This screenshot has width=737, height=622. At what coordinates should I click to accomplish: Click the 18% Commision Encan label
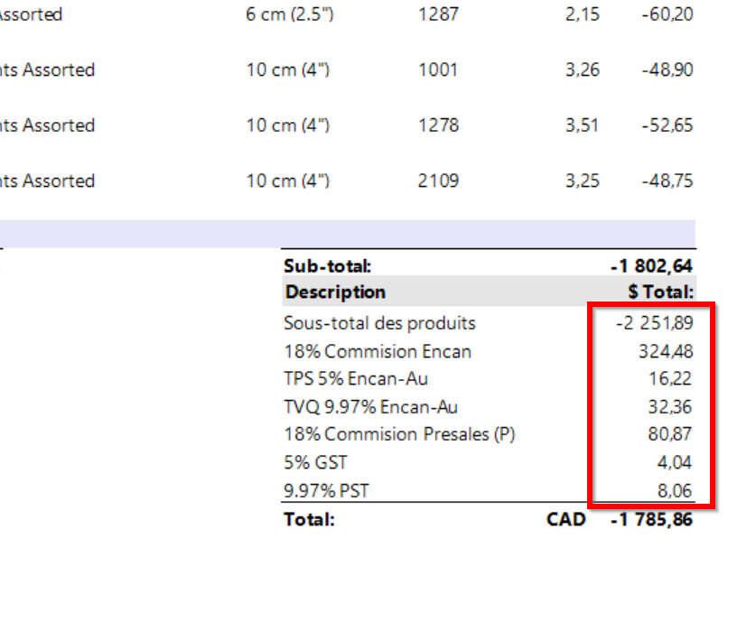click(377, 351)
